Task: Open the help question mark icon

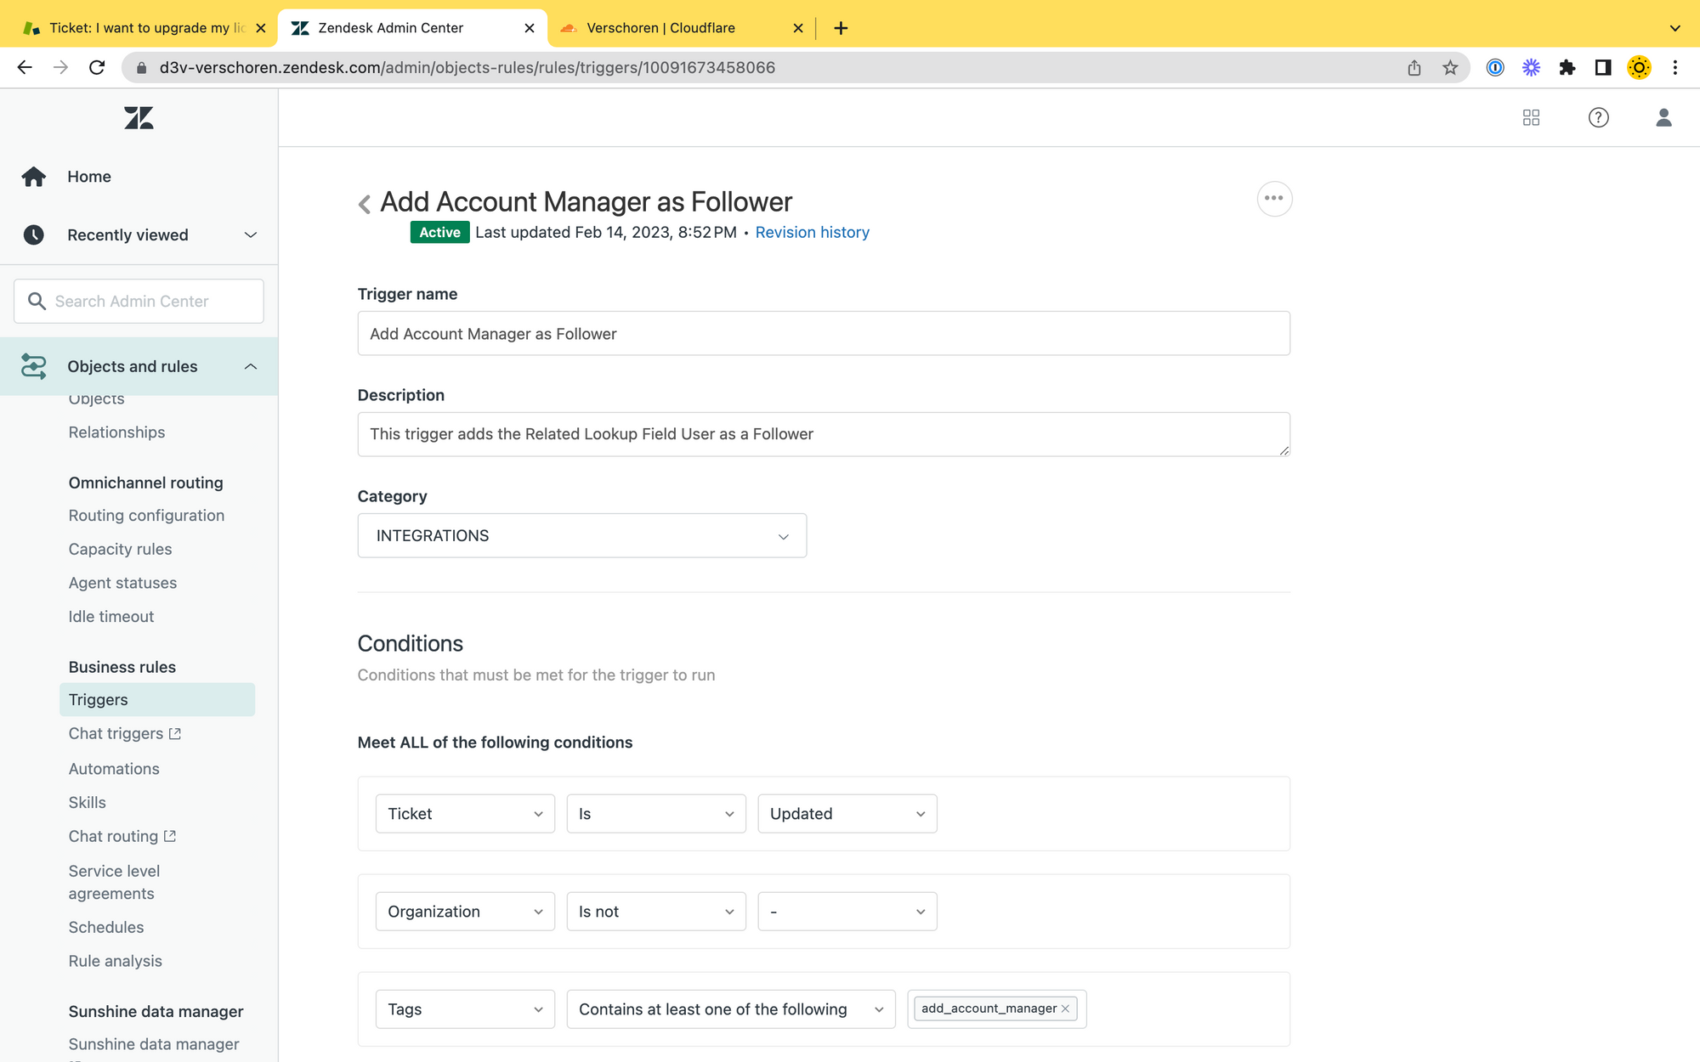Action: 1598,118
